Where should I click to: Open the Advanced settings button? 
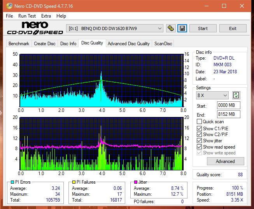[225, 161]
